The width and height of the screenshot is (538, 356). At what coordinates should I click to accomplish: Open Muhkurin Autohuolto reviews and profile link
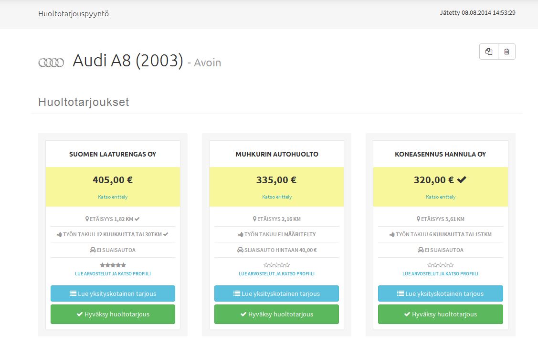[276, 274]
